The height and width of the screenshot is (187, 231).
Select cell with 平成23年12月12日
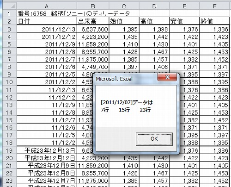[x=47, y=158]
